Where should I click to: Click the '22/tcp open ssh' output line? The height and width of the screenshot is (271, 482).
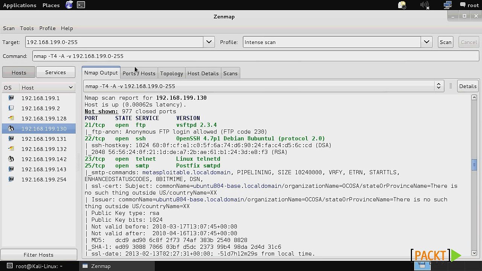[x=205, y=139]
